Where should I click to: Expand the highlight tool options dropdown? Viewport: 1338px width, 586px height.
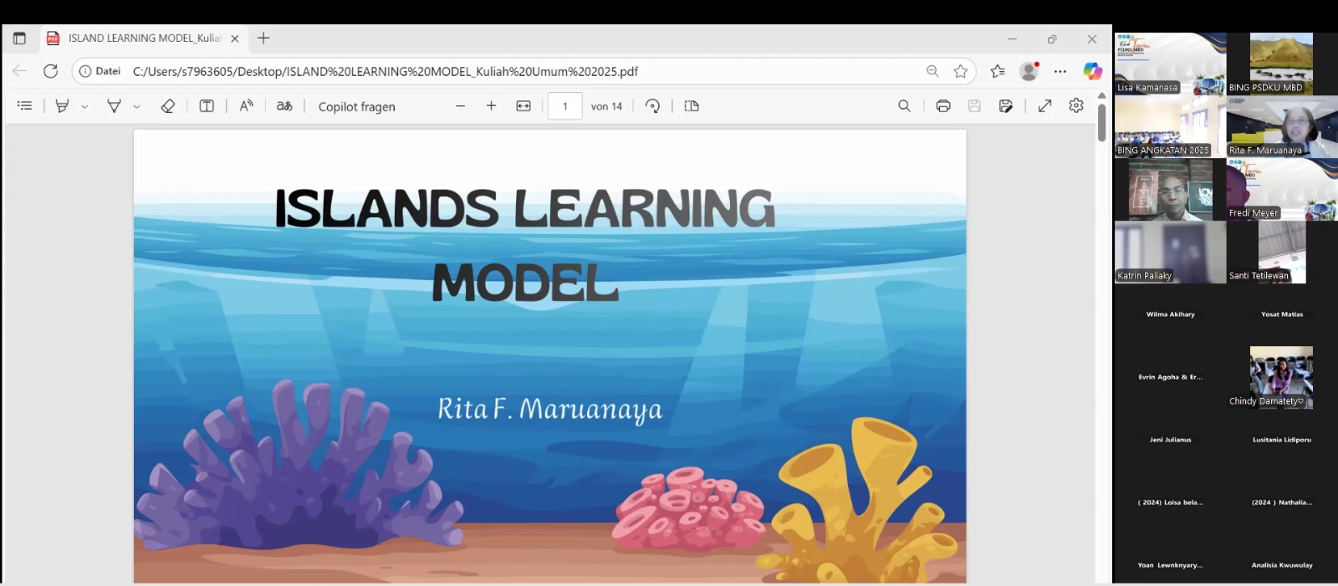point(84,107)
